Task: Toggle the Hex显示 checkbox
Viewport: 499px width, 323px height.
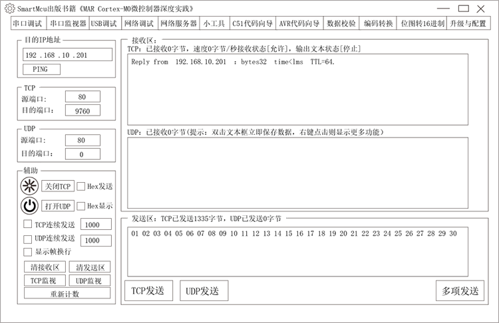Action: [x=81, y=206]
